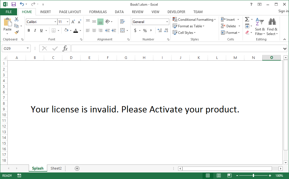Click Sign in link
Screen dimensions: 289x179
[283, 11]
